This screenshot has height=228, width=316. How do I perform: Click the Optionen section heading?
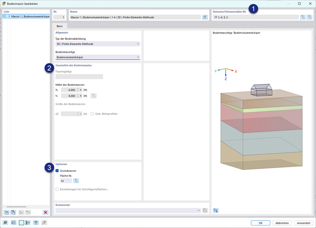tap(61, 164)
